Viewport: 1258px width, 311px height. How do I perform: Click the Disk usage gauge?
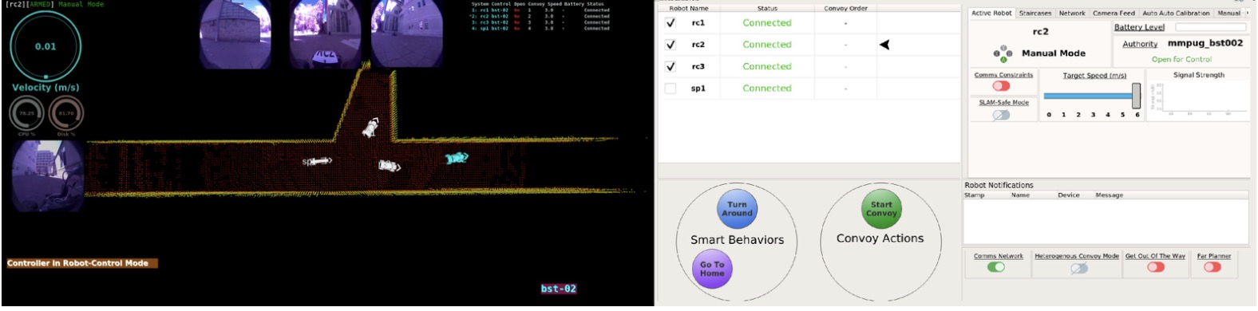pyautogui.click(x=65, y=114)
